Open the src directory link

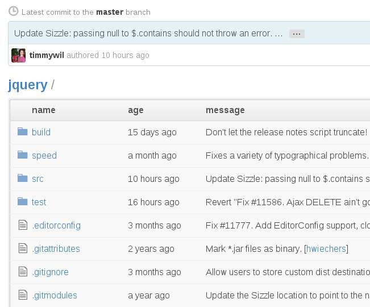click(x=38, y=179)
